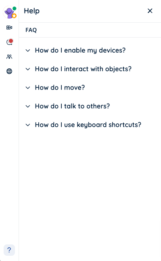Open "How do I use keyboard shortcuts?"
This screenshot has width=161, height=261.
pyautogui.click(x=88, y=125)
